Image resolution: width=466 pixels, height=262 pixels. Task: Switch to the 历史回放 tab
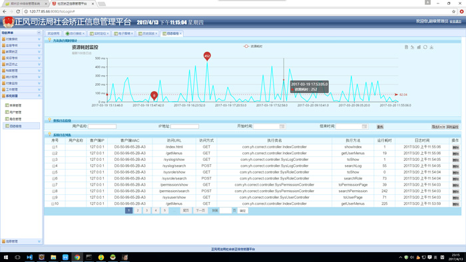(148, 33)
